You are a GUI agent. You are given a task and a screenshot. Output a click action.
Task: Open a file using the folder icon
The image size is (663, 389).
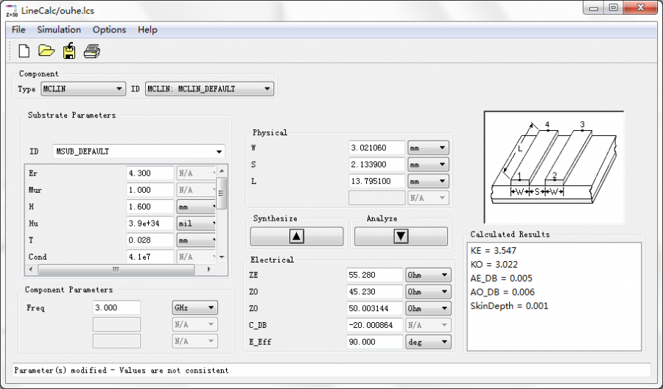tap(46, 51)
